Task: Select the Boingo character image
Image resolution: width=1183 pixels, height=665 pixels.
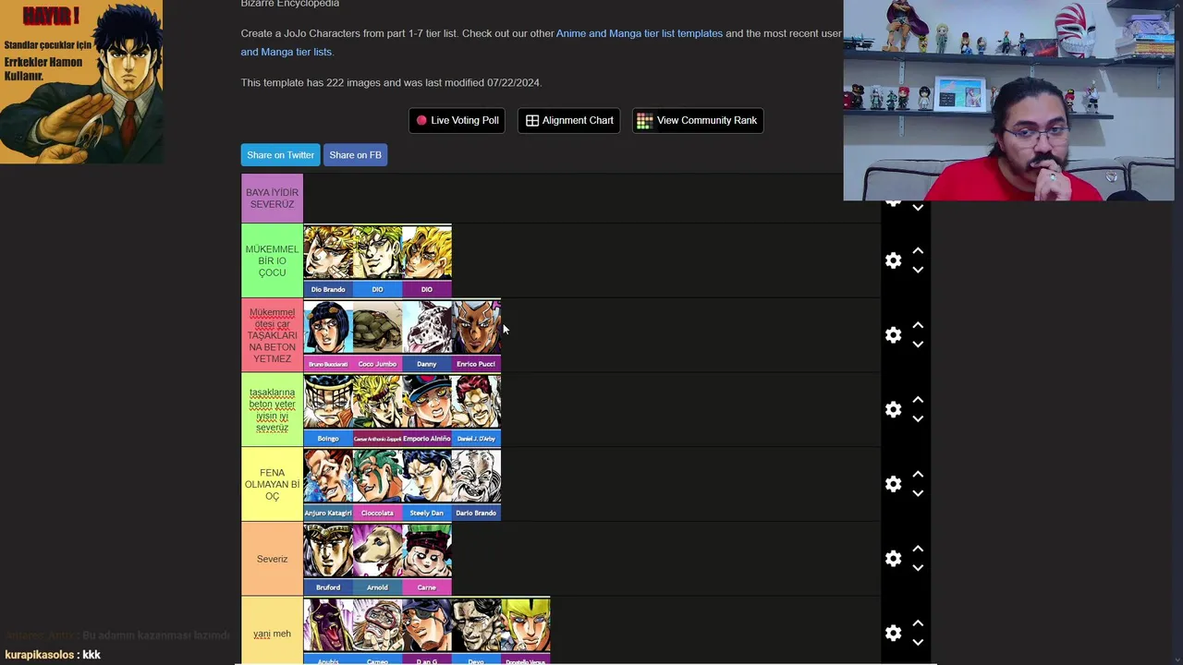Action: (x=328, y=409)
